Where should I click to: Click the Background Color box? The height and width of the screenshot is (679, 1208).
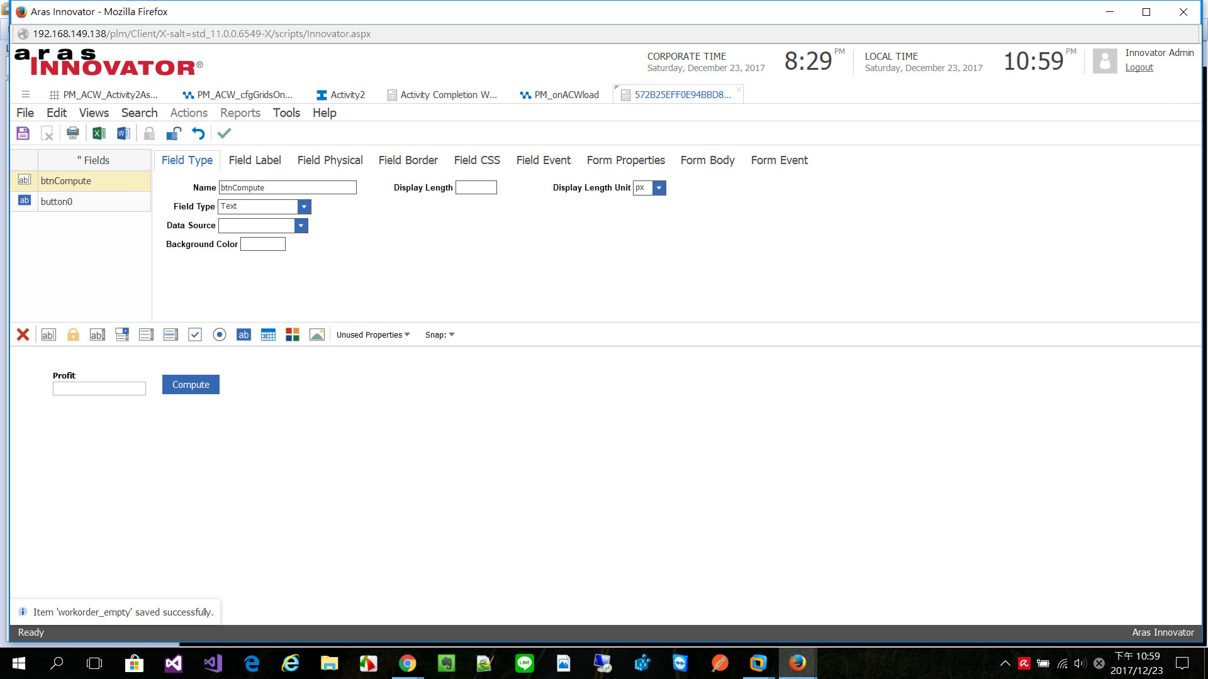click(x=263, y=244)
